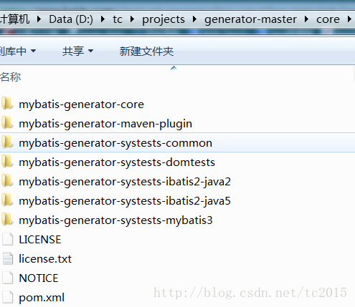Select the license.txt text file icon
Viewport: 355px width, 307px height.
pos(8,258)
